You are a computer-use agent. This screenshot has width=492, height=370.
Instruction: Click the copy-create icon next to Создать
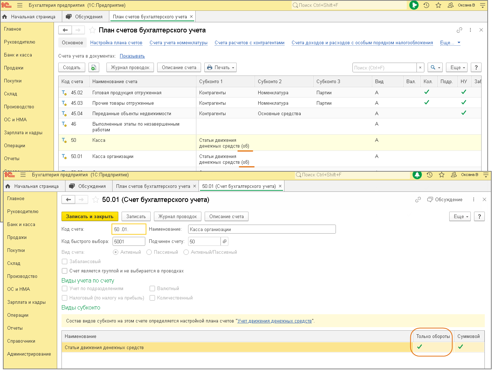point(94,68)
